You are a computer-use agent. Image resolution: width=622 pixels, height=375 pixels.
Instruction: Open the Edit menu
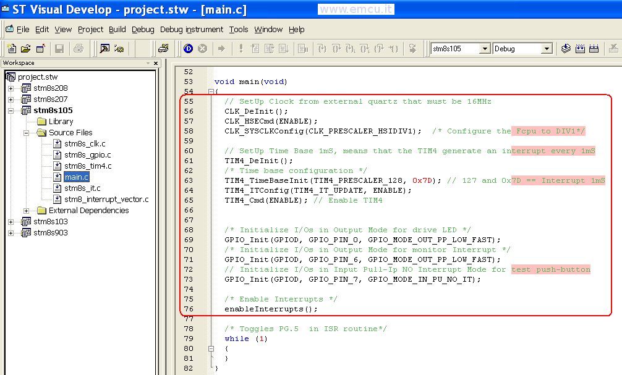coord(42,29)
